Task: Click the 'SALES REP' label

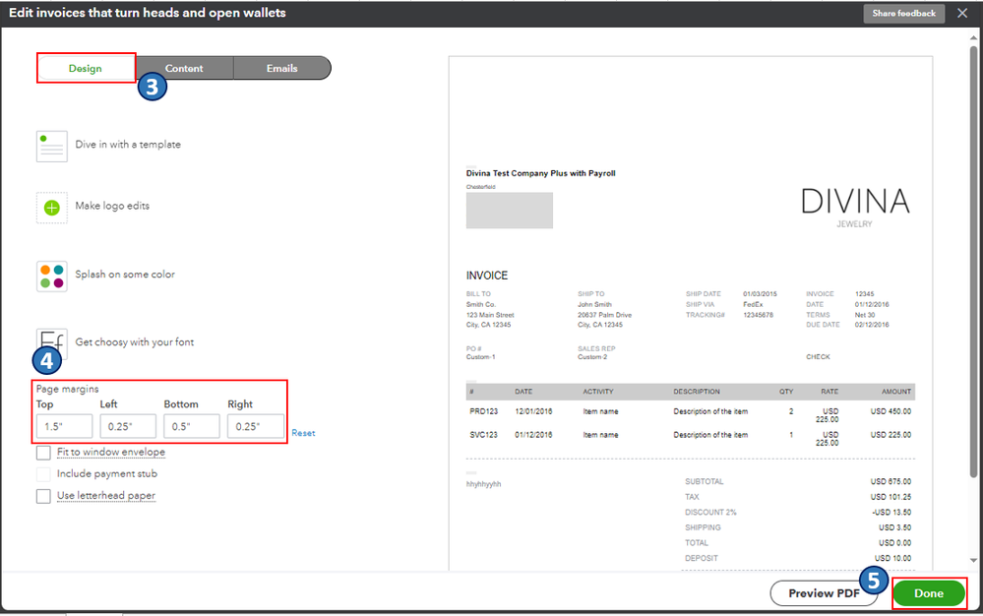Action: (x=596, y=349)
